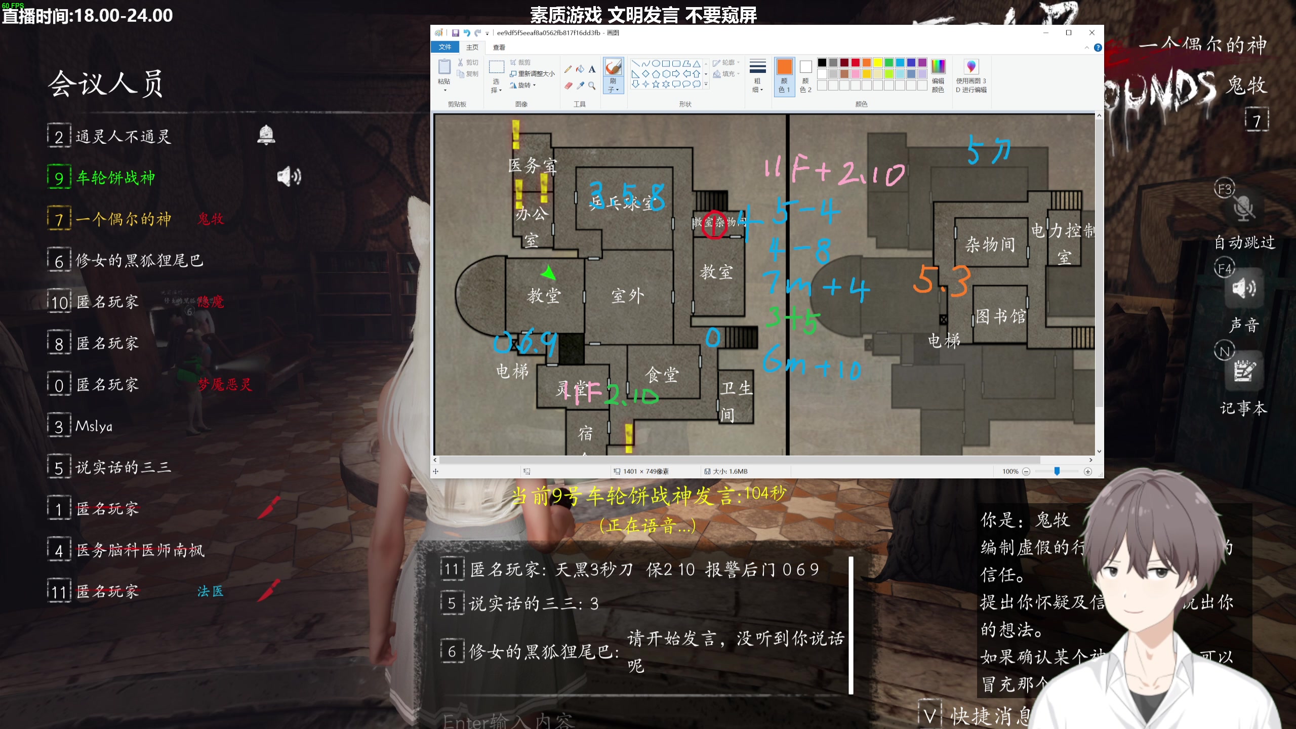Switch to the View (查看) tab
This screenshot has width=1296, height=729.
tap(499, 47)
